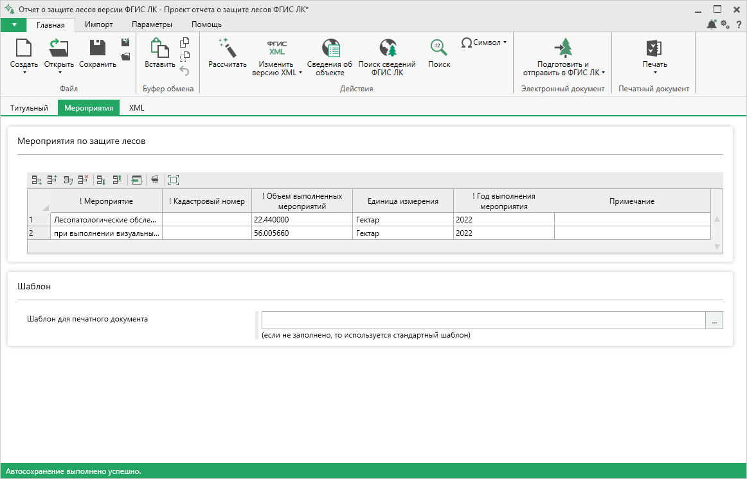747x479 pixels.
Task: Click Поиск сведений ФГИС ЛК icon
Action: point(387,48)
